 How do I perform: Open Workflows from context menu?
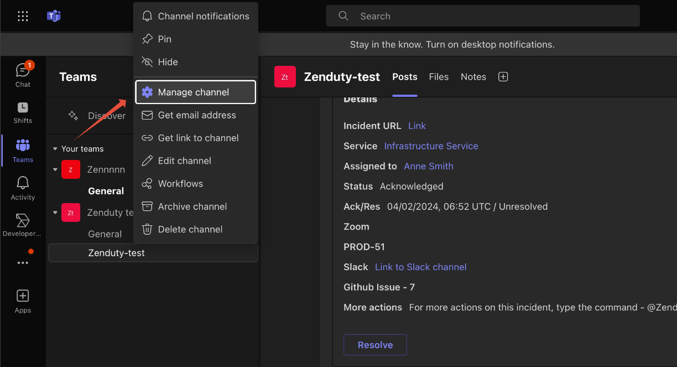tap(196, 184)
